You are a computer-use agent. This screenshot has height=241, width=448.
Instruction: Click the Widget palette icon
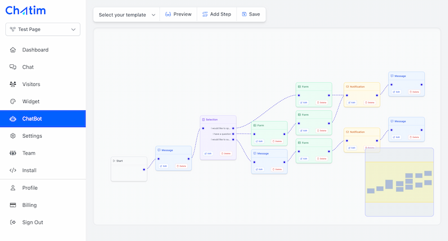tap(13, 101)
